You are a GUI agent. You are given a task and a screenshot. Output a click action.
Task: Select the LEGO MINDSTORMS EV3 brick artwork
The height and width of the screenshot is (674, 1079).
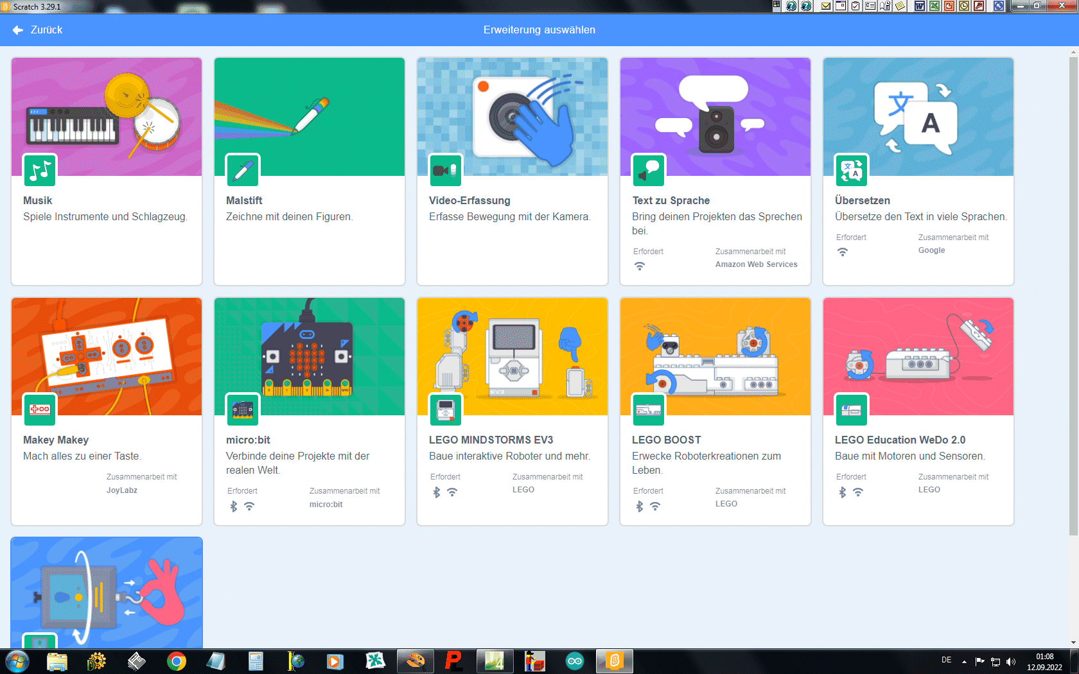tap(513, 356)
